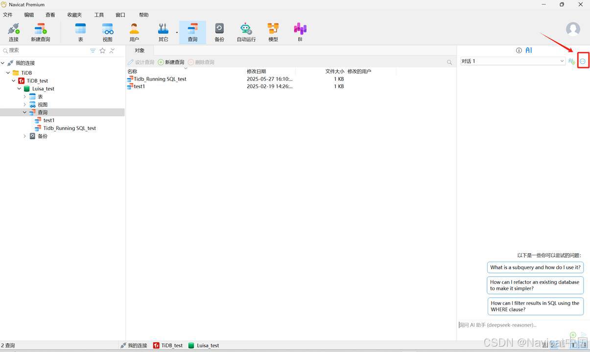Click the 修改的用户 column header
Image resolution: width=590 pixels, height=352 pixels.
point(359,71)
